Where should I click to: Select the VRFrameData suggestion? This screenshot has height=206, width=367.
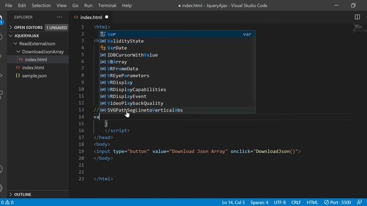(x=177, y=69)
